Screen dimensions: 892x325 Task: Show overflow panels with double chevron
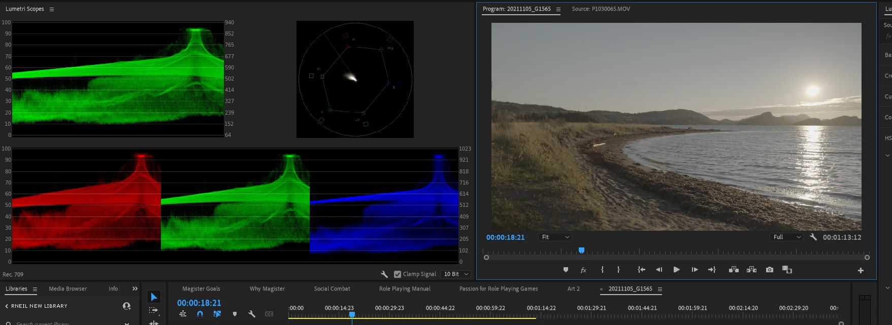click(x=135, y=289)
